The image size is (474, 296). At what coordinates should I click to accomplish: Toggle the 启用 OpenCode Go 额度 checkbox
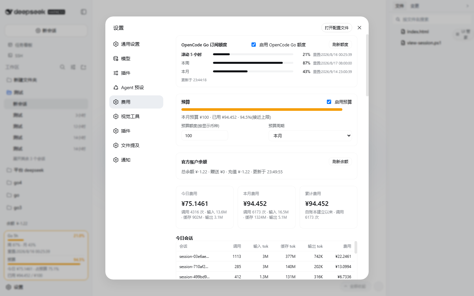point(253,44)
